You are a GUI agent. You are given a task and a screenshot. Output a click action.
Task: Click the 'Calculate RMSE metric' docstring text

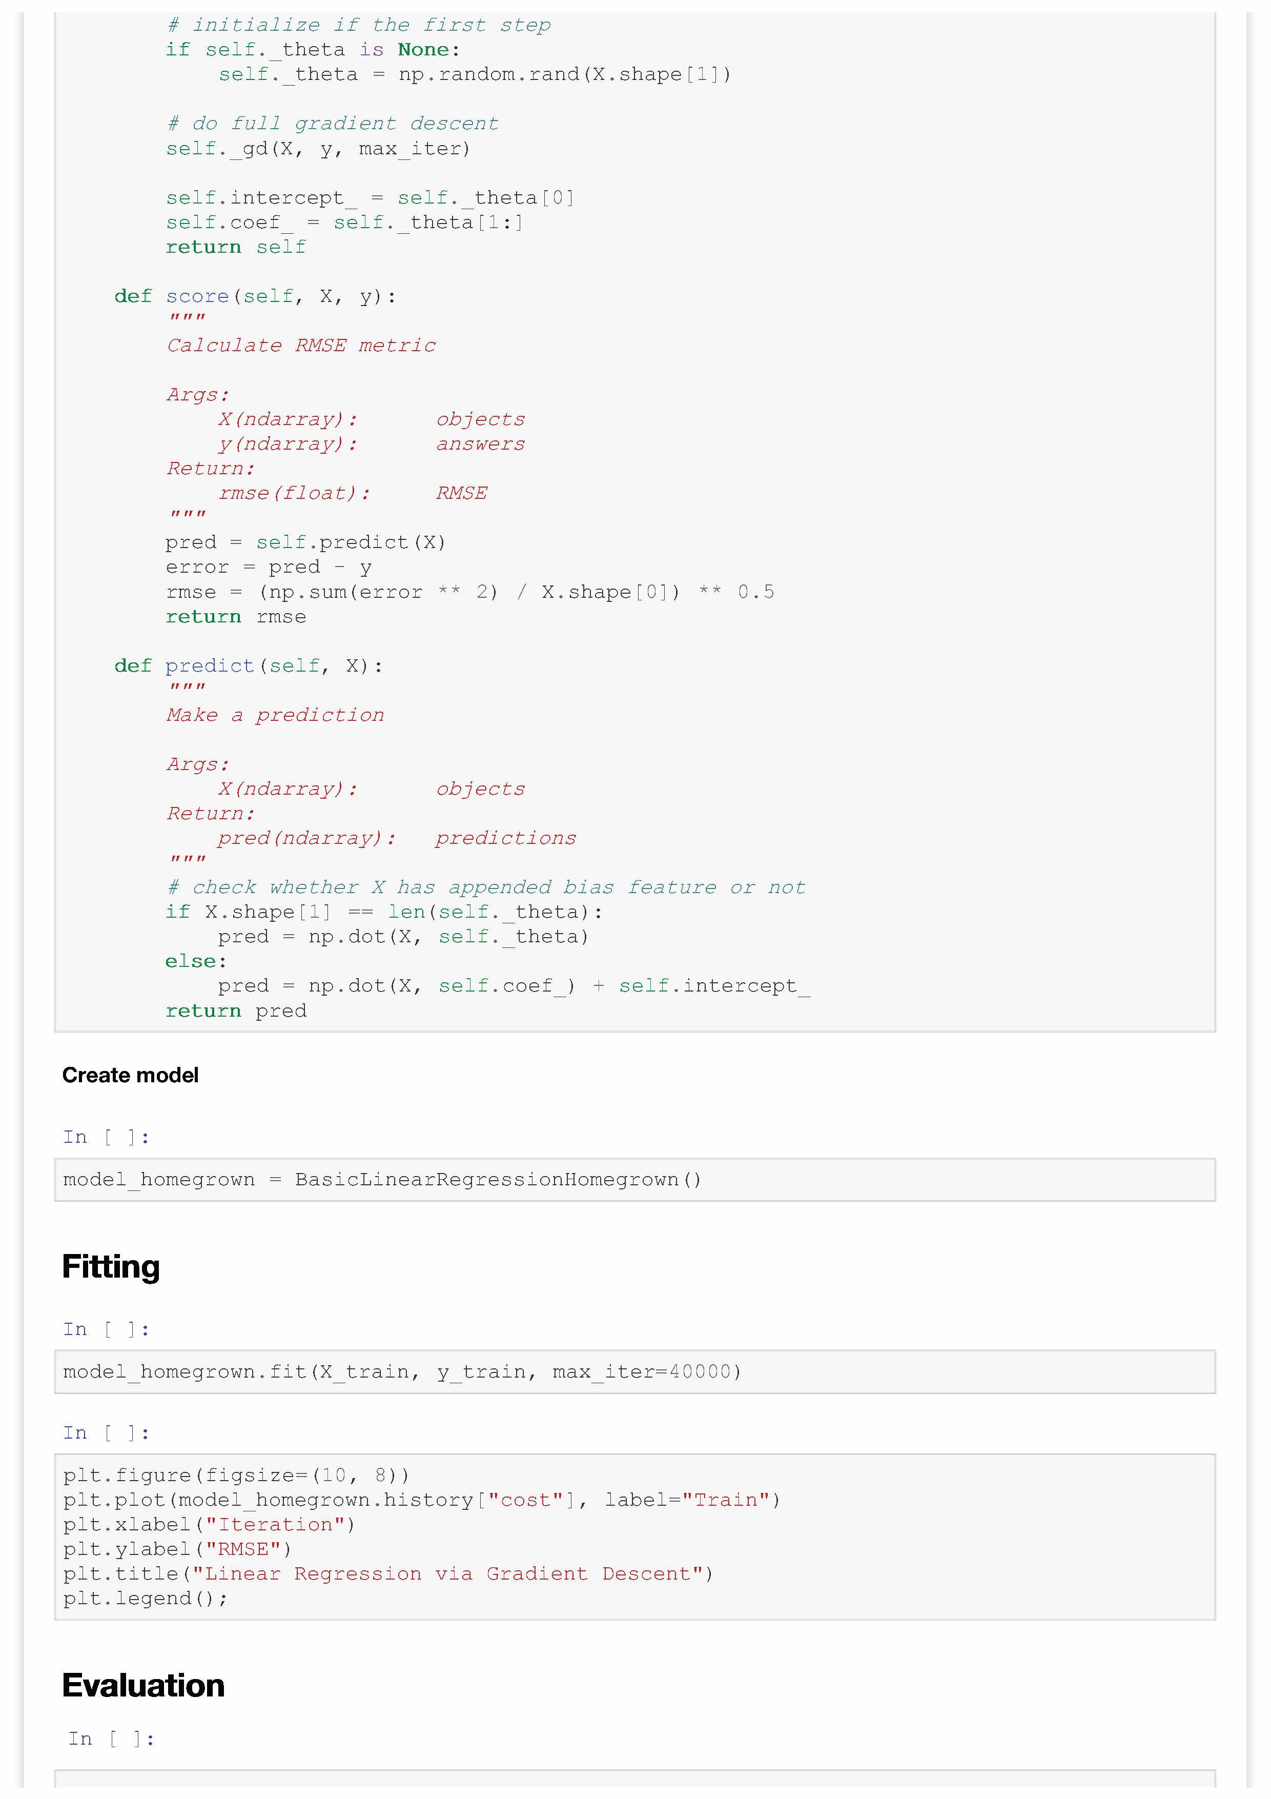point(301,346)
